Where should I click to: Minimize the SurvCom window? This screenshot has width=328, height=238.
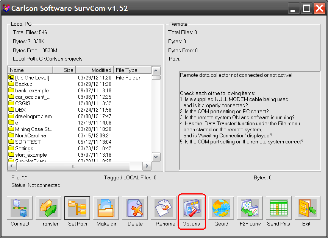click(293, 8)
